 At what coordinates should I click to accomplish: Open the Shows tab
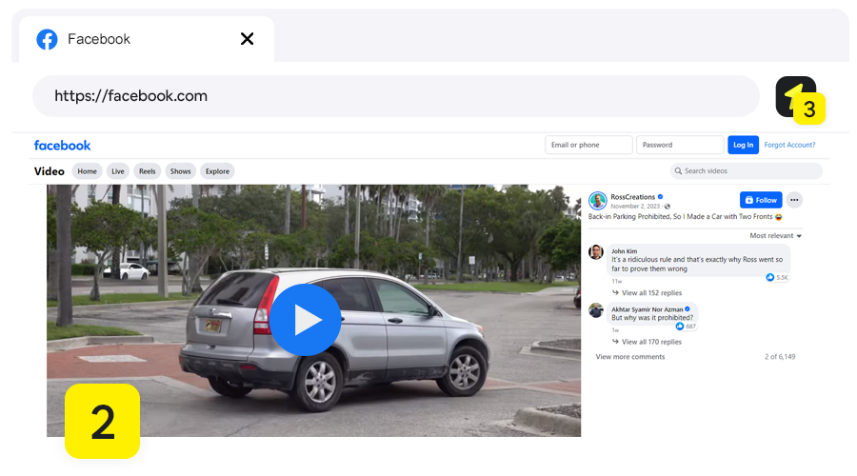180,171
